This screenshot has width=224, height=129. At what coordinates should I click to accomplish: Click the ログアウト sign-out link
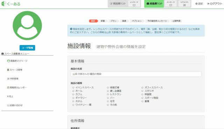(215, 4)
